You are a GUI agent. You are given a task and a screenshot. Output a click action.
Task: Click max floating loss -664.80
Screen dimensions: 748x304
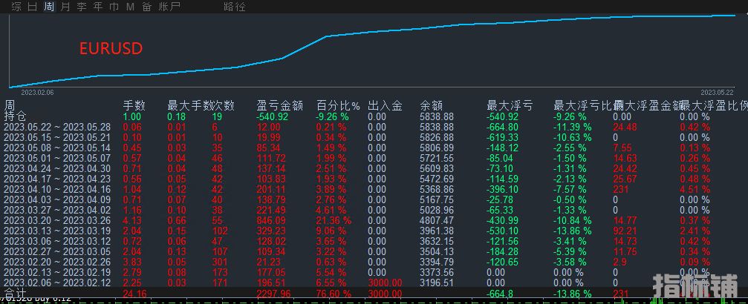[503, 128]
